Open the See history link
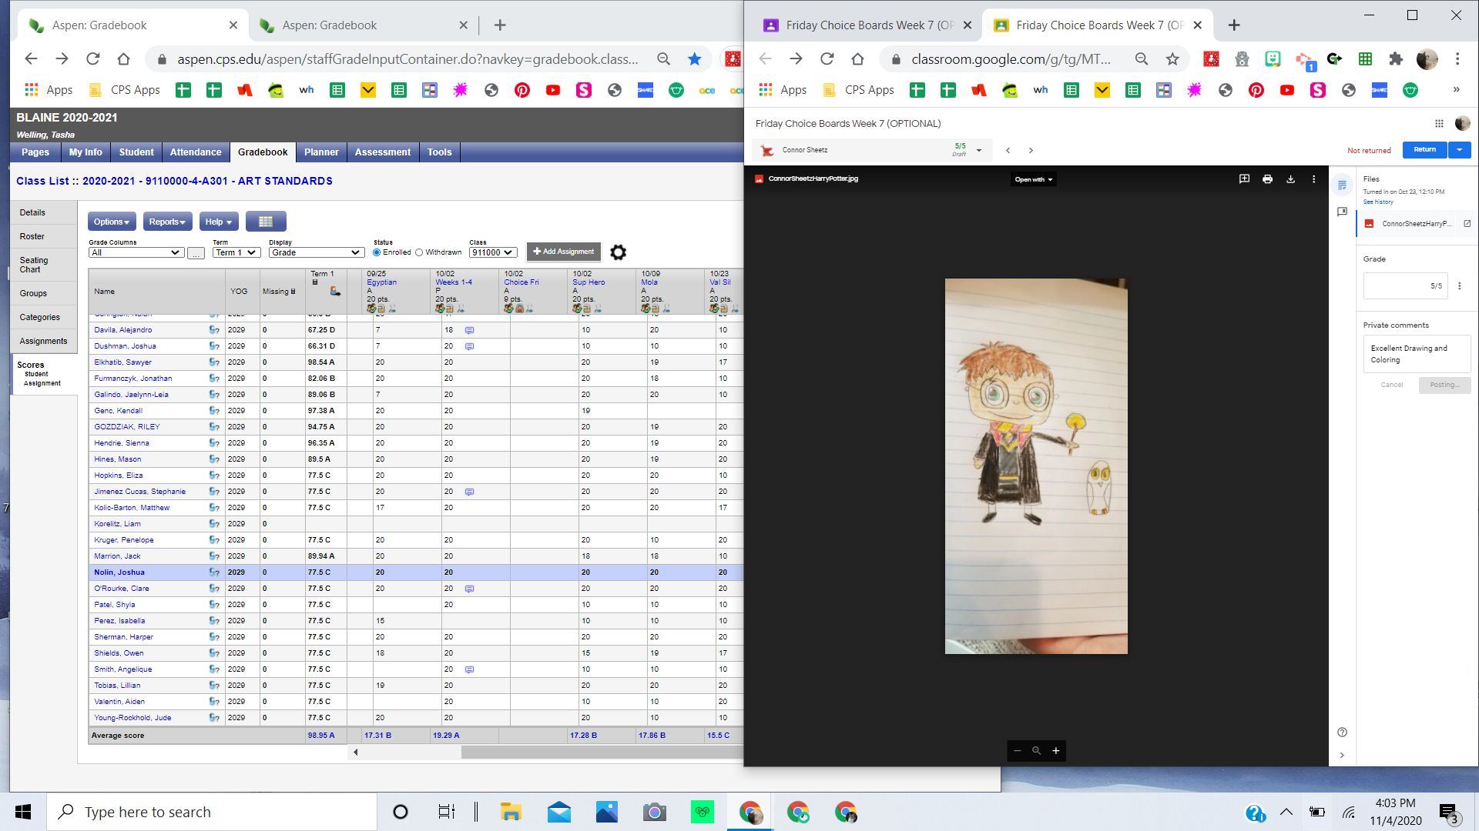Viewport: 1479px width, 831px height. coord(1377,202)
